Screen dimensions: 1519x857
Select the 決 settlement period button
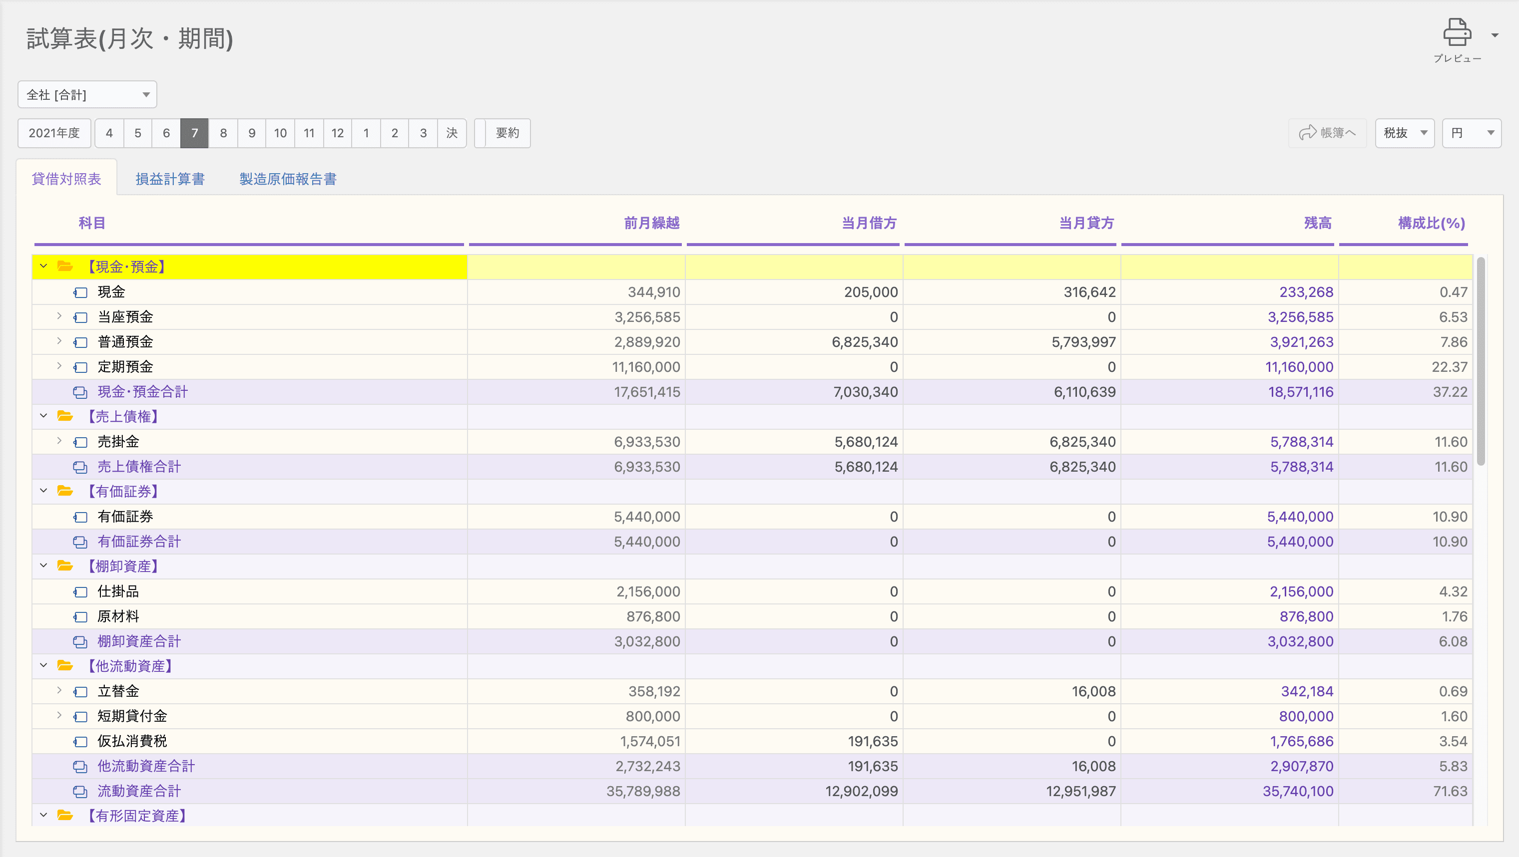[452, 133]
